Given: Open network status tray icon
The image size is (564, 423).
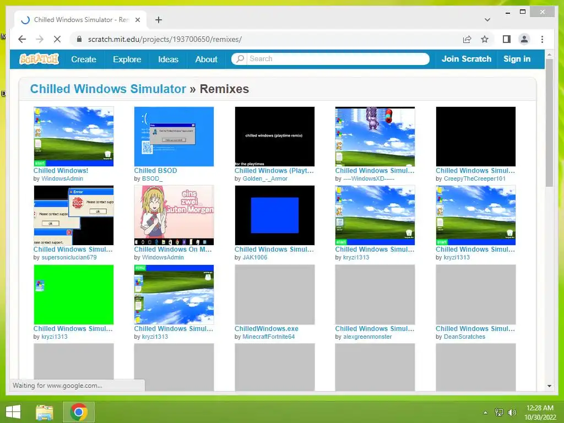Looking at the screenshot, I should (498, 413).
